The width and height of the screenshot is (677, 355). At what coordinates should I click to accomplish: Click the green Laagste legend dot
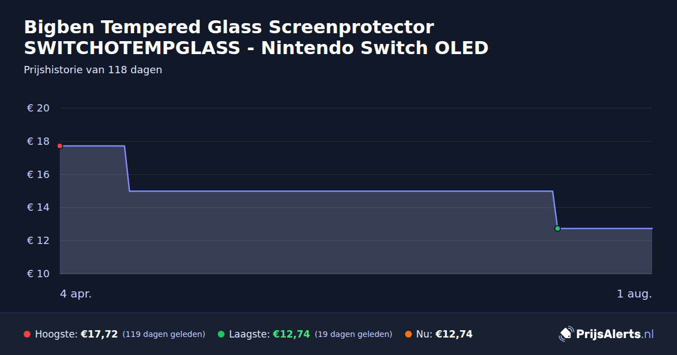[221, 334]
